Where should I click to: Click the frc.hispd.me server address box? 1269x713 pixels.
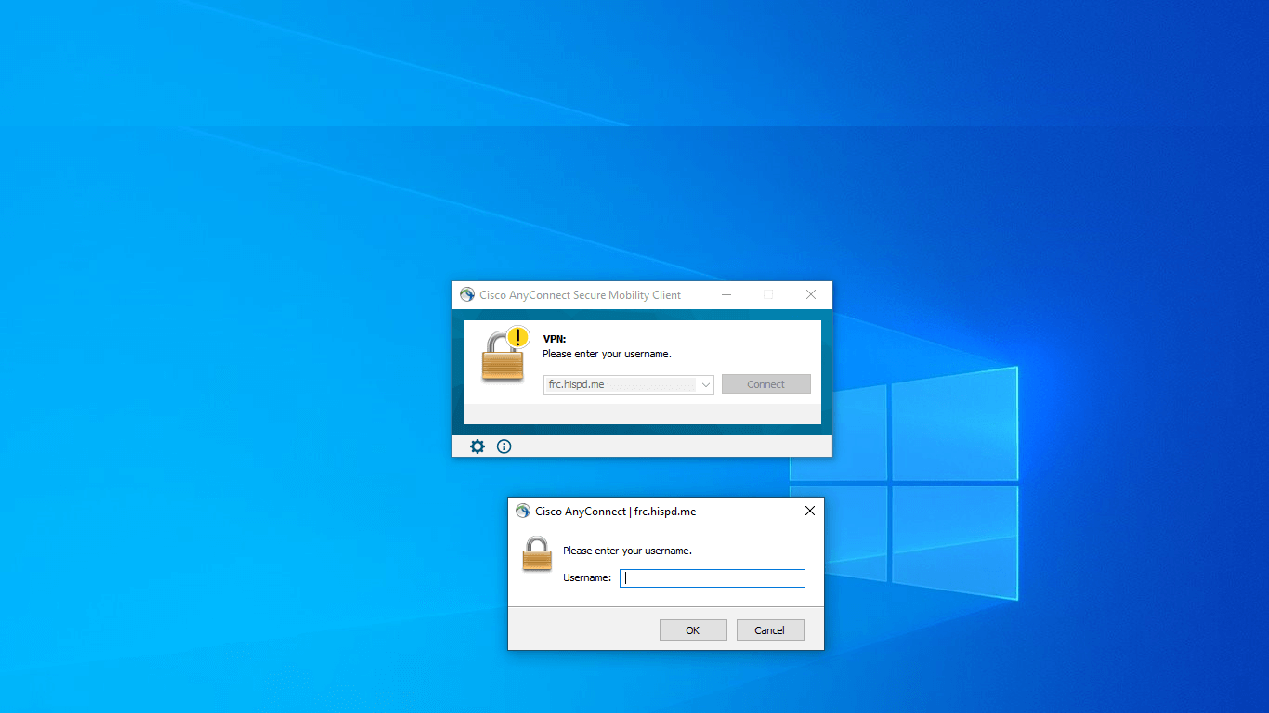(x=620, y=384)
